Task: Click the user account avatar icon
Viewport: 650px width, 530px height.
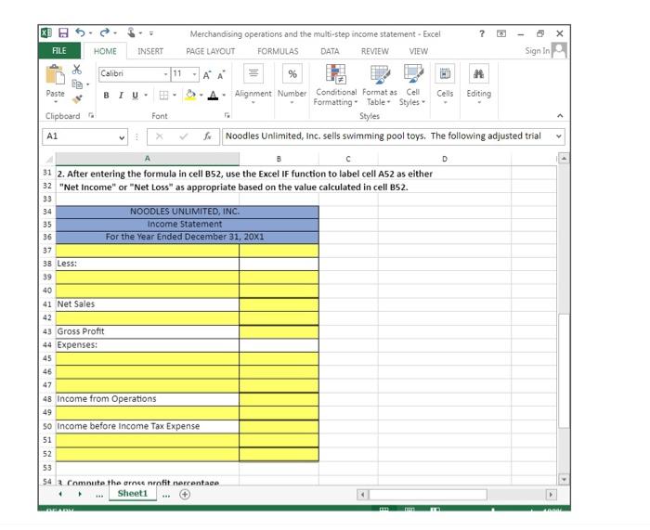Action: 559,50
